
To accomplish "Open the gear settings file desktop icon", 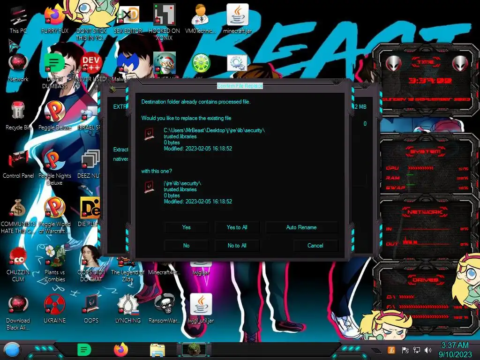I will (237, 63).
